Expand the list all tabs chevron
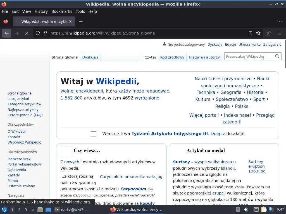The image size is (286, 214). pos(280,21)
